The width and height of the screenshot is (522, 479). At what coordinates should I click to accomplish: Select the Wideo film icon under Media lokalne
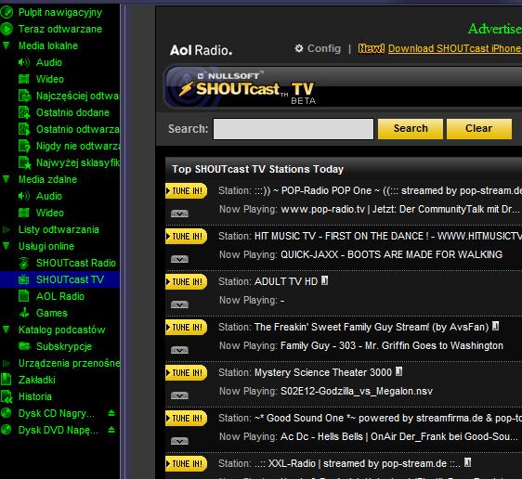24,79
